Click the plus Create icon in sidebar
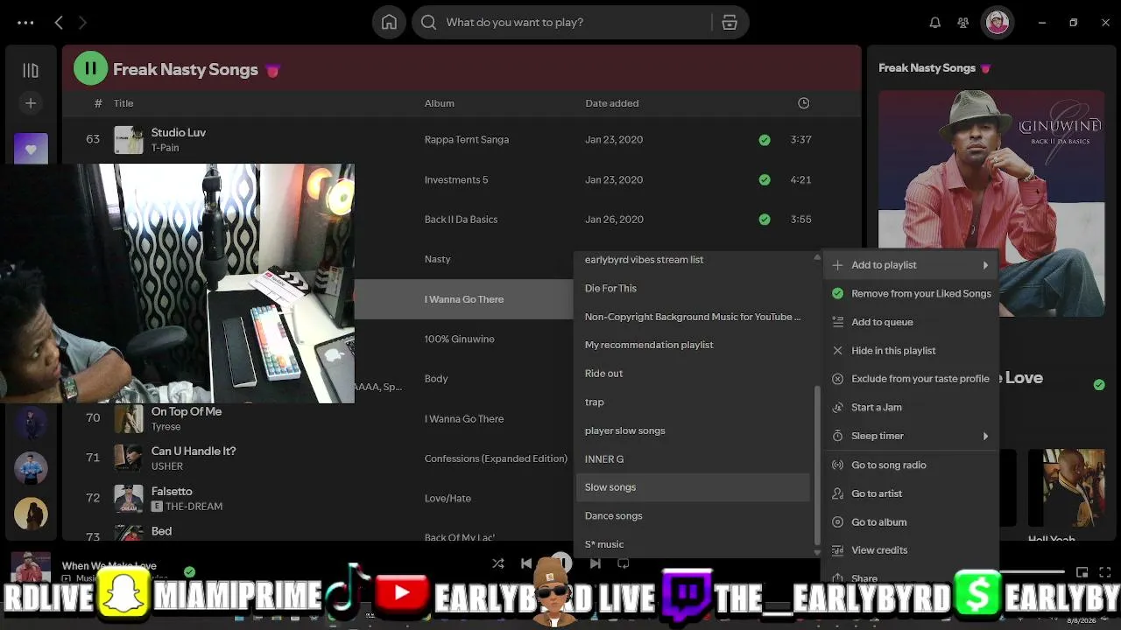Screen dimensions: 1121x630 click(31, 103)
